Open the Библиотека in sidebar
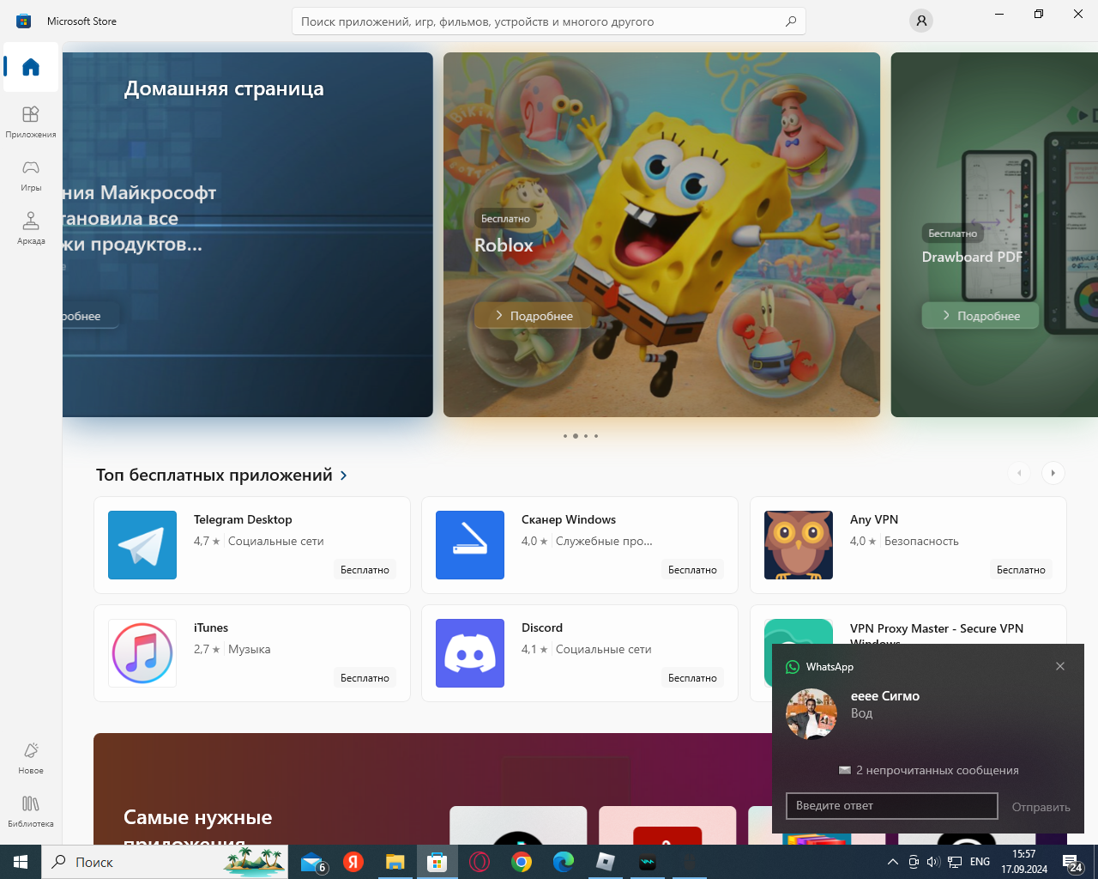Viewport: 1098px width, 879px height. (x=31, y=811)
